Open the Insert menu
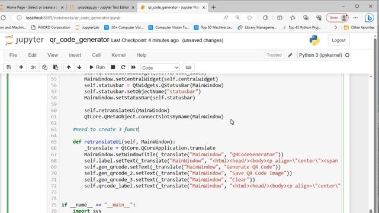Image resolution: width=379 pixels, height=213 pixels. (x=75, y=55)
